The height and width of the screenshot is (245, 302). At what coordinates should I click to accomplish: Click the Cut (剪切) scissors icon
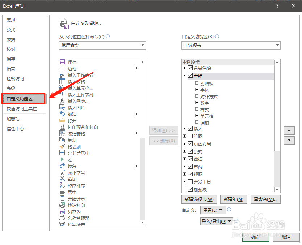(62, 179)
